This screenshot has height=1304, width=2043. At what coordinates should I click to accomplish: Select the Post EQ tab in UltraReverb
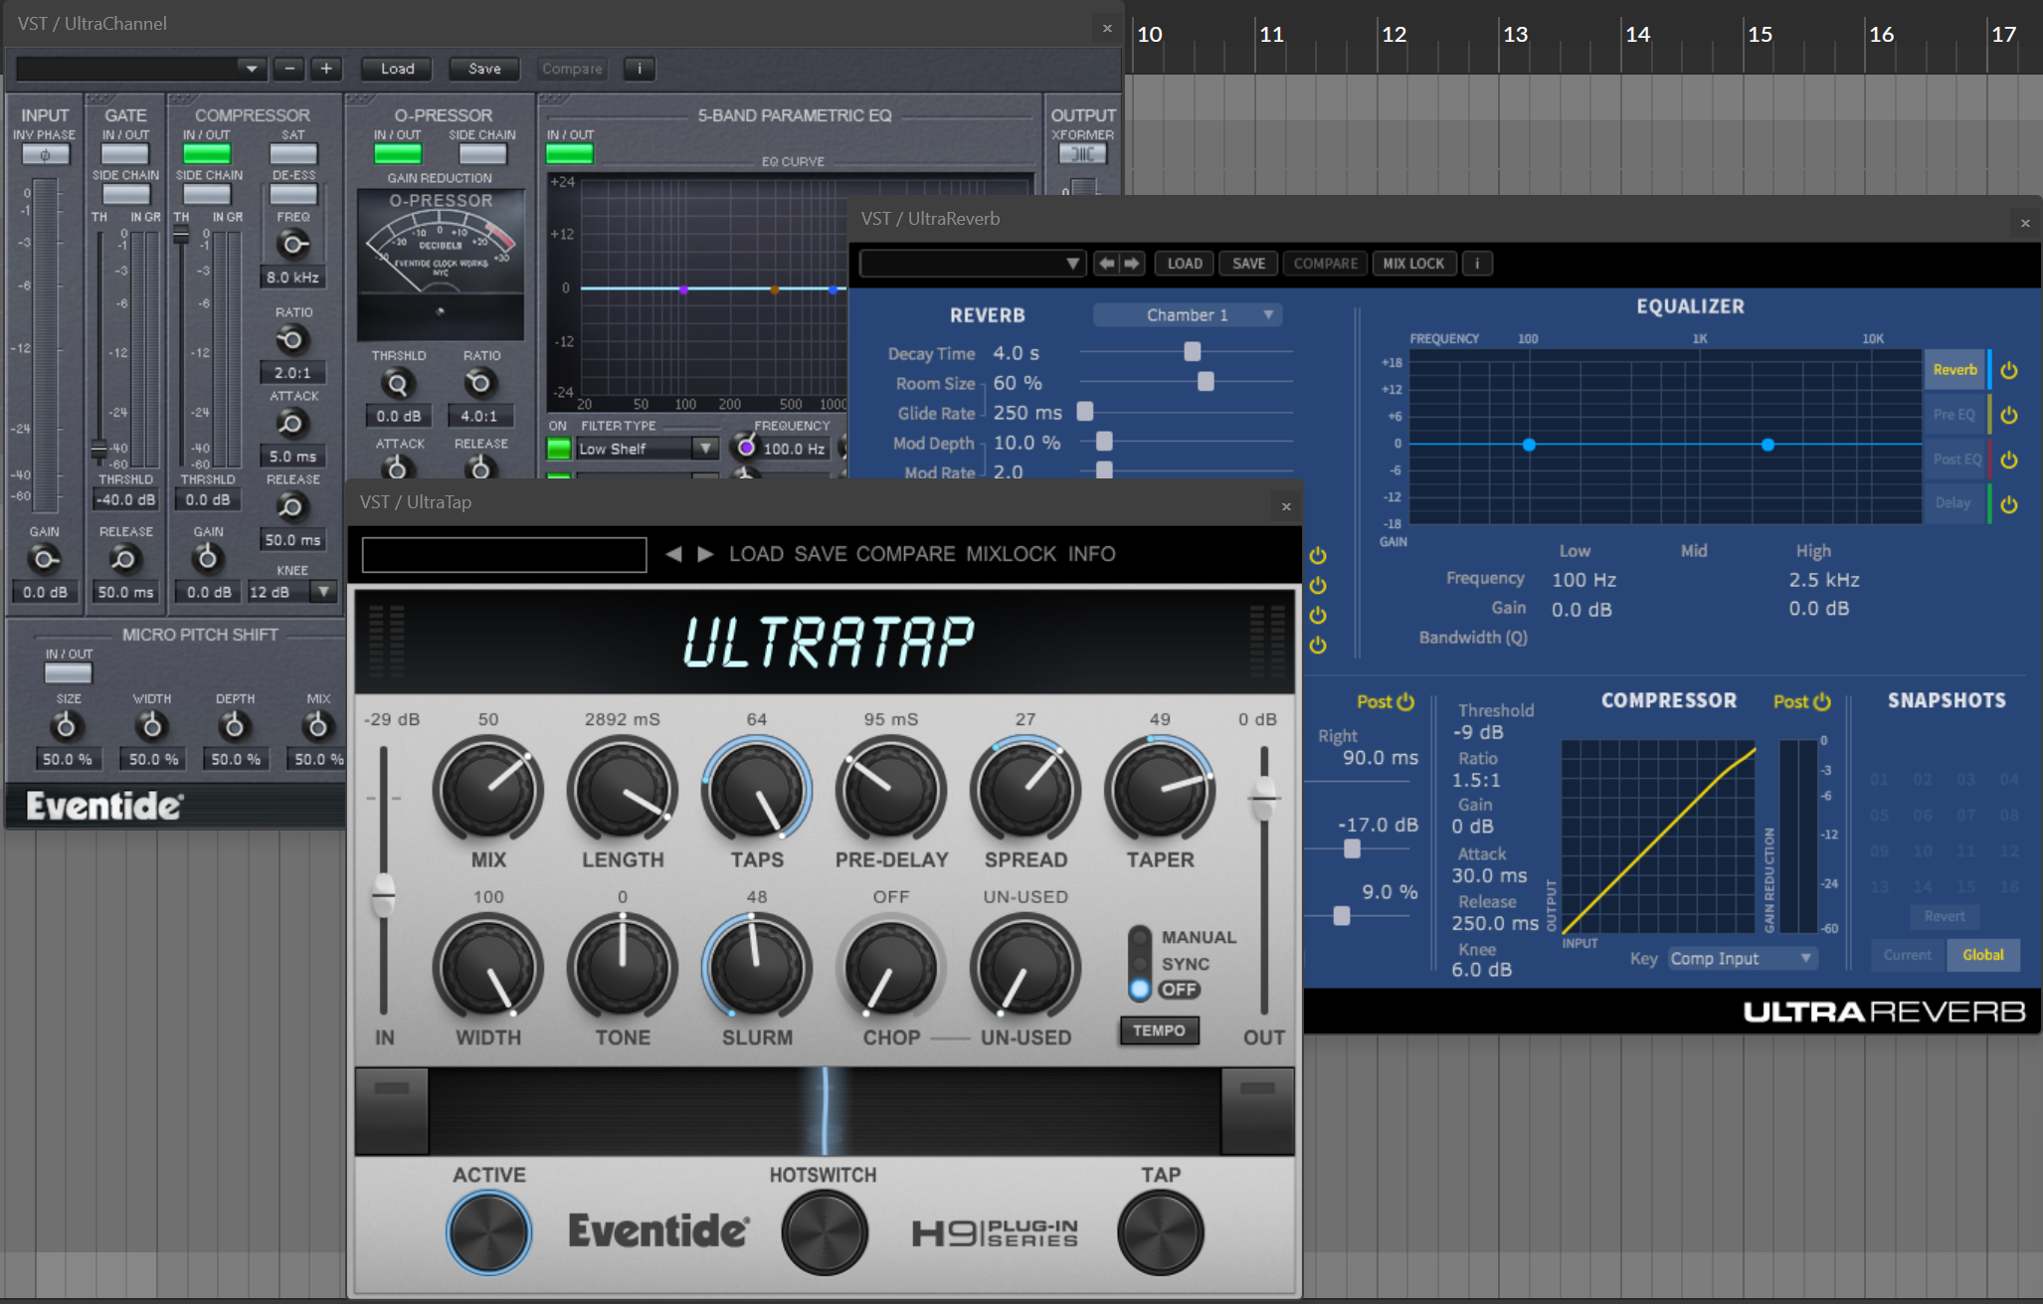pyautogui.click(x=1953, y=459)
